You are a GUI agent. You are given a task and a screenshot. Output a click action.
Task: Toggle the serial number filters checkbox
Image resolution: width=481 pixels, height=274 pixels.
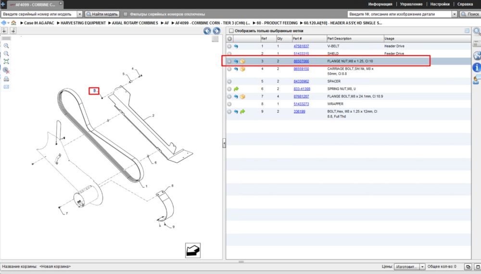[x=126, y=14]
